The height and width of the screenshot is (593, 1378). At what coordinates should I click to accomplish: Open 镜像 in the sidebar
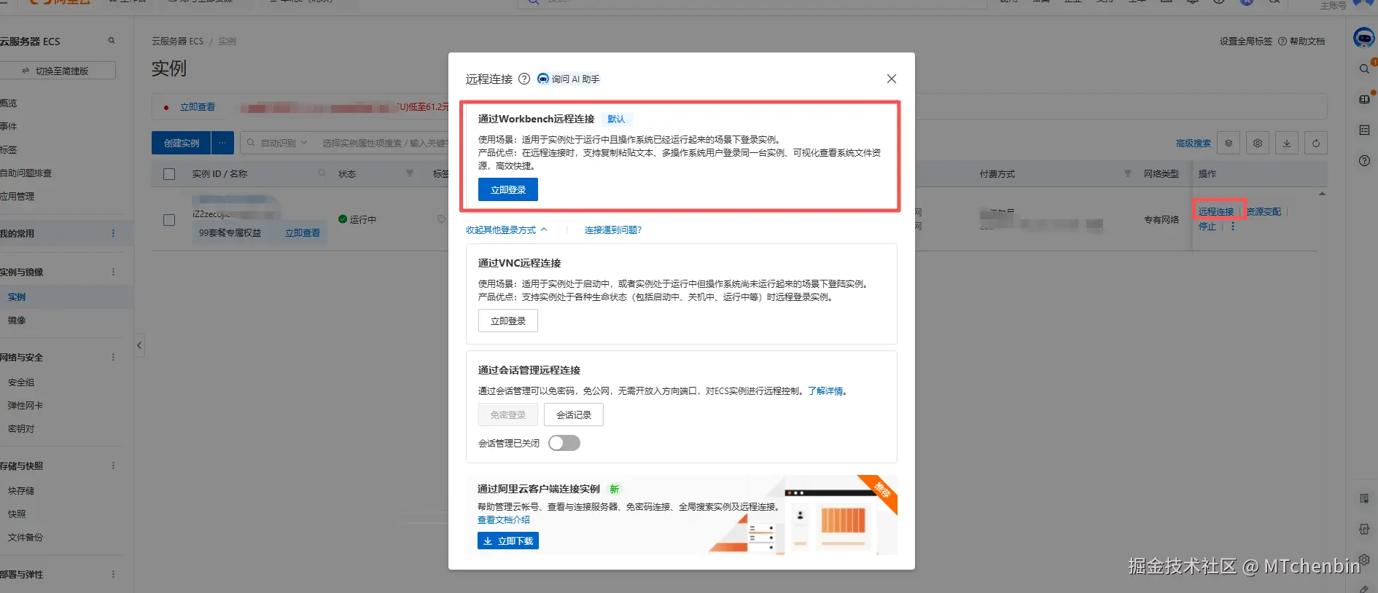click(x=17, y=320)
